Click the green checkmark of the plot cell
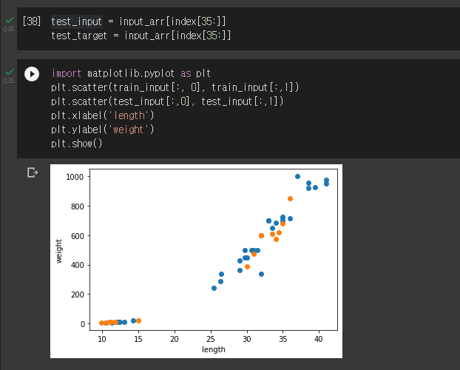Screen dimensions: 460x370 (10, 72)
